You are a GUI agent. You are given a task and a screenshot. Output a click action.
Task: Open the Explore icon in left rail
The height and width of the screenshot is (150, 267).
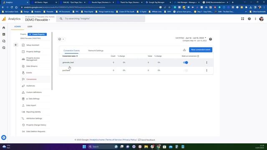[x=4, y=41]
